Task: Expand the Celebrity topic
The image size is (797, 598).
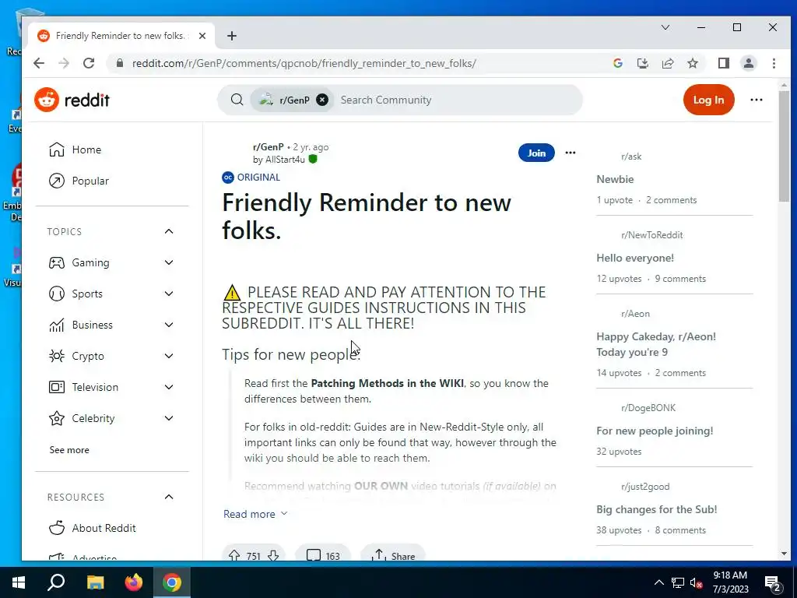Action: [169, 418]
